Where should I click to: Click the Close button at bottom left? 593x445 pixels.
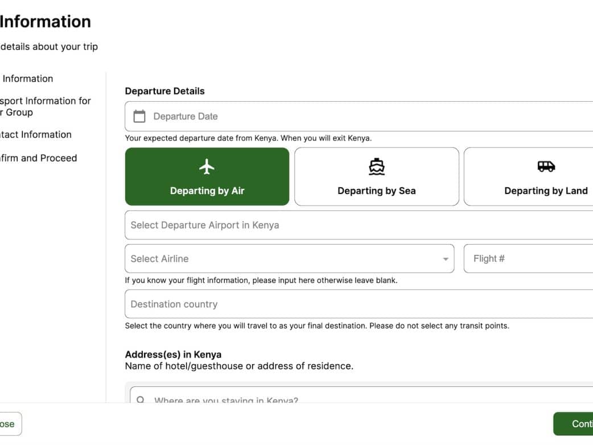pyautogui.click(x=7, y=425)
